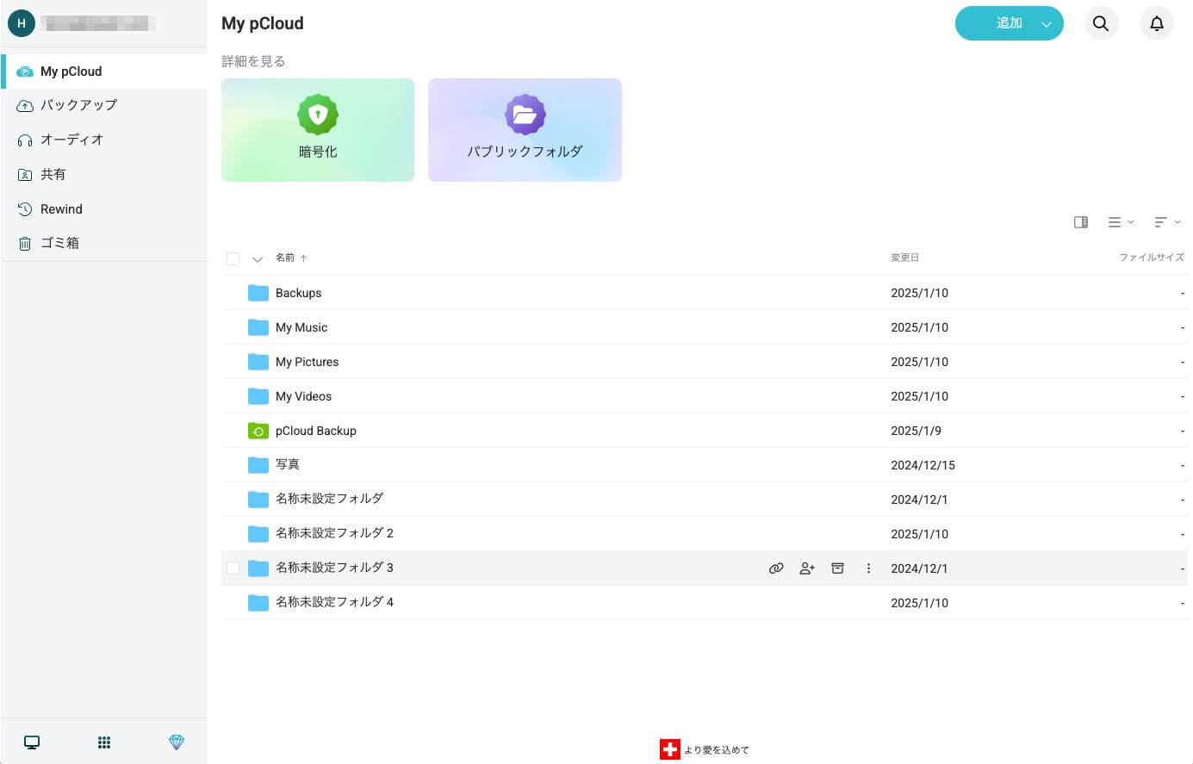Open 名称未設定フォルダ 4 name
This screenshot has height=764, width=1193.
point(334,602)
